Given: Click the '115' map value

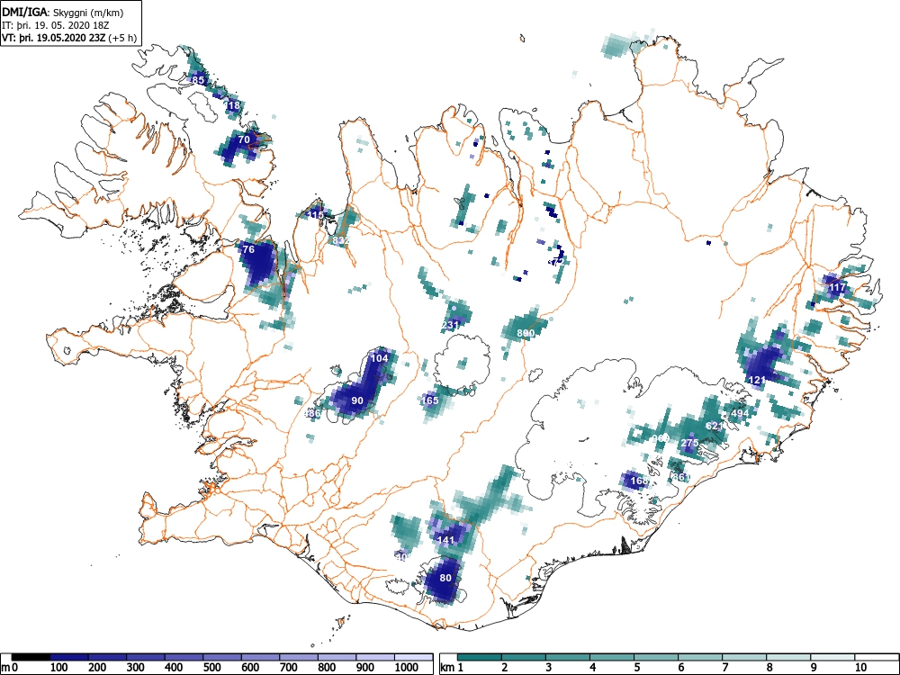Looking at the screenshot, I should pos(315,215).
